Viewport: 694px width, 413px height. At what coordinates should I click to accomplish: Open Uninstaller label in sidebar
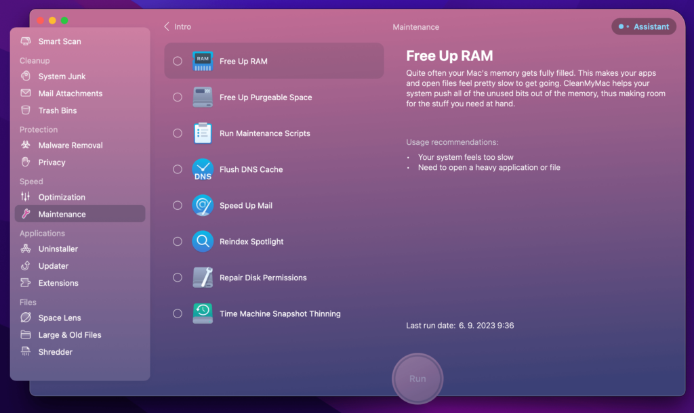point(58,249)
